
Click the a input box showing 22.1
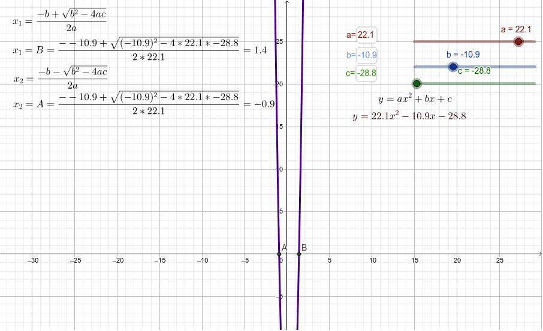coord(366,35)
